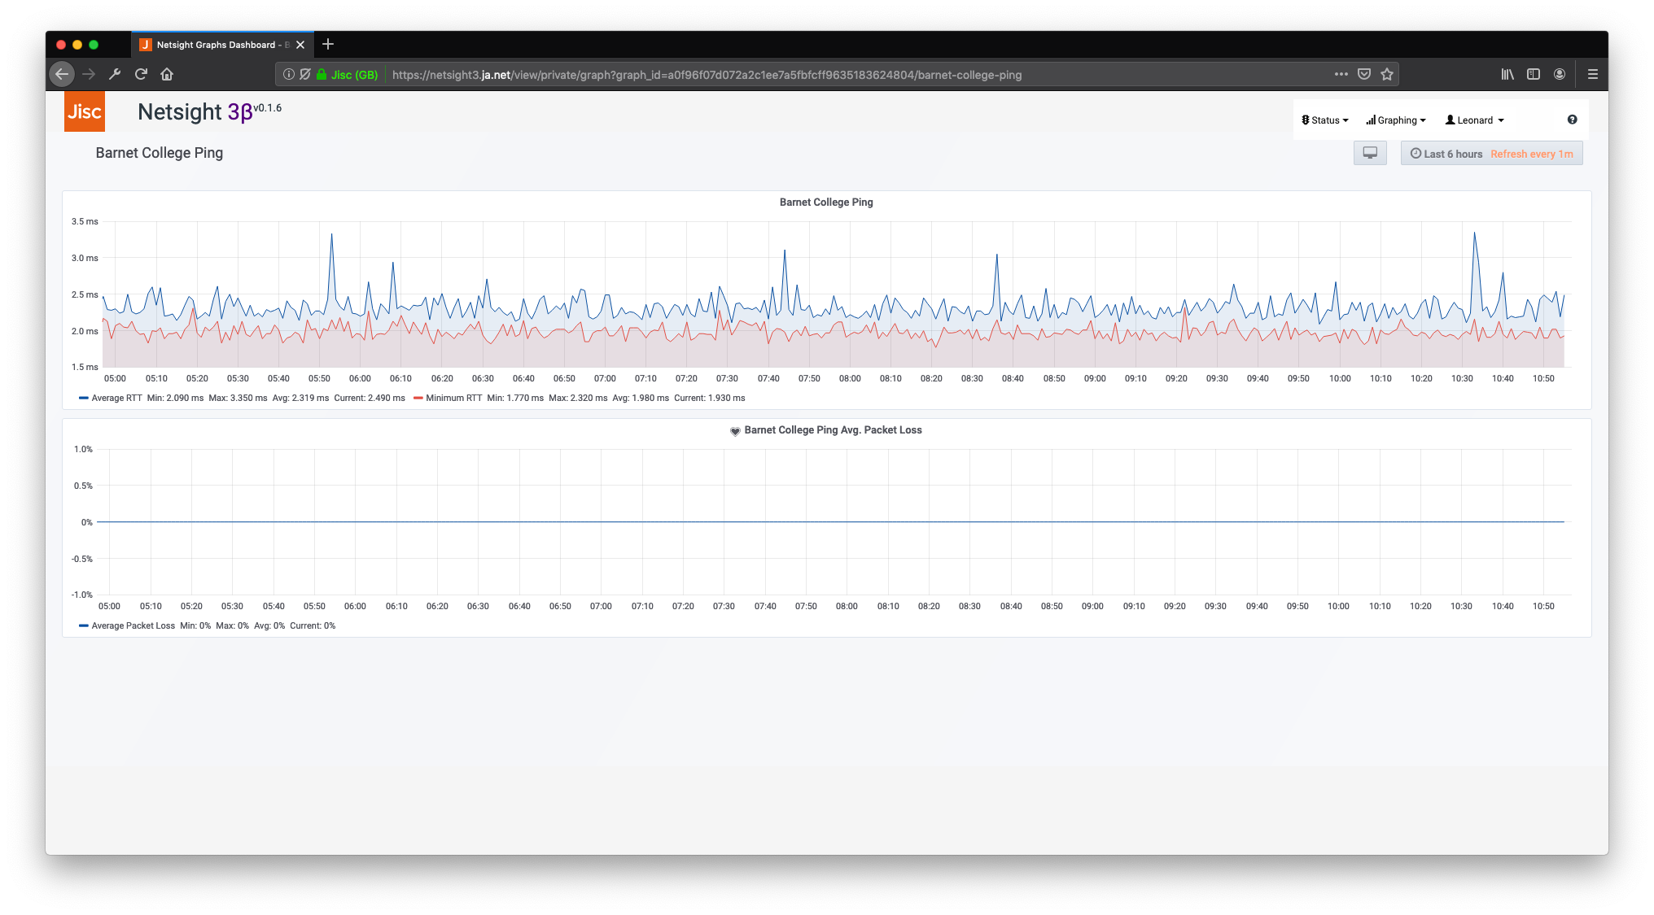Open the Status dropdown menu
Image resolution: width=1654 pixels, height=915 pixels.
click(x=1325, y=120)
